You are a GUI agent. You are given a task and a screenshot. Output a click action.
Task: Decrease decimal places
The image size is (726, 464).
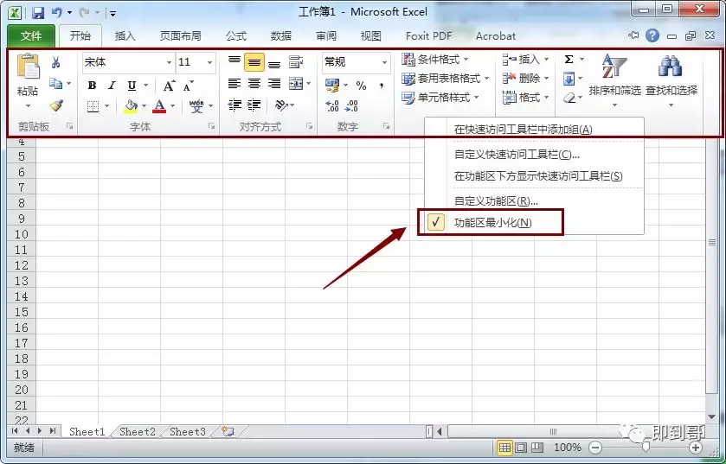coord(352,106)
